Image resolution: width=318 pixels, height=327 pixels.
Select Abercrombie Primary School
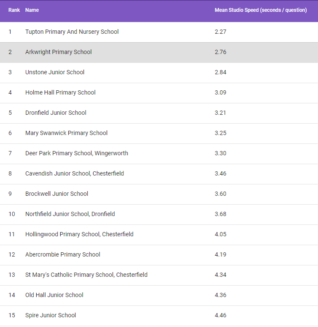tap(62, 254)
